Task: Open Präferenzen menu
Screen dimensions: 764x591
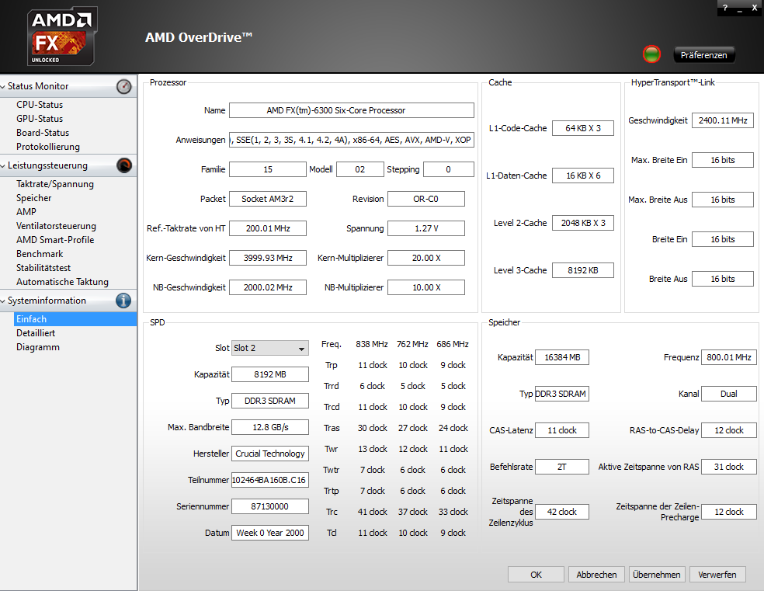Action: 703,55
